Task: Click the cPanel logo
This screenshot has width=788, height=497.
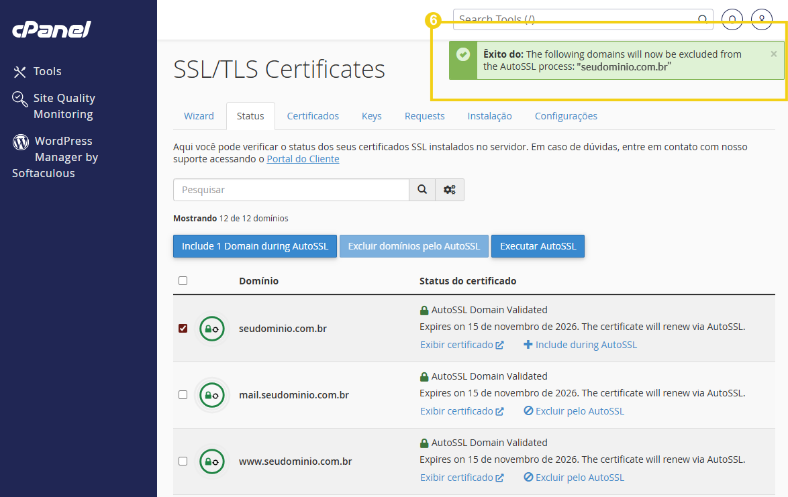Action: click(x=51, y=29)
